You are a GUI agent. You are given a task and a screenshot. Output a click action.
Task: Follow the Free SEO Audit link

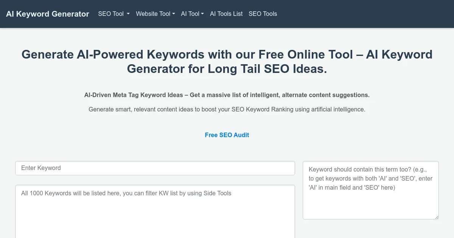point(227,135)
